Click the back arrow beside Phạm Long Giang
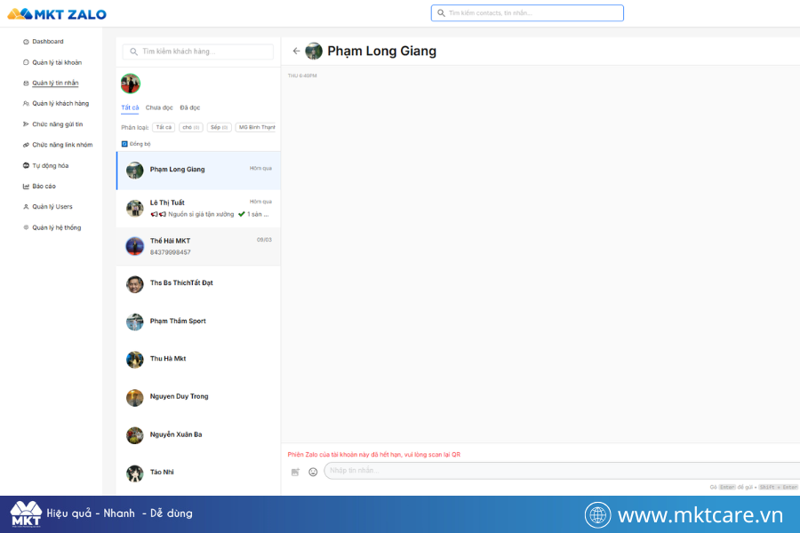 click(x=296, y=51)
